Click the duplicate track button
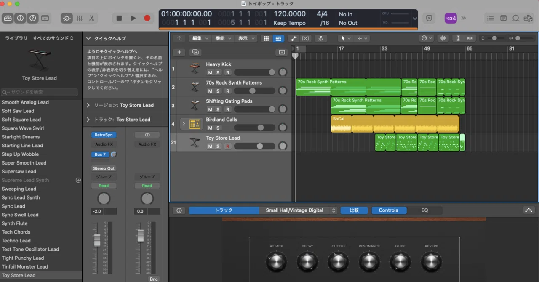The image size is (539, 282). (195, 52)
